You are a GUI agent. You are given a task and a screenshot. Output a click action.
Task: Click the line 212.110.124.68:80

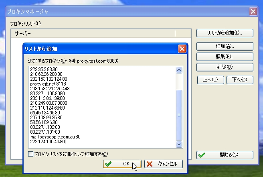[x=47, y=108]
